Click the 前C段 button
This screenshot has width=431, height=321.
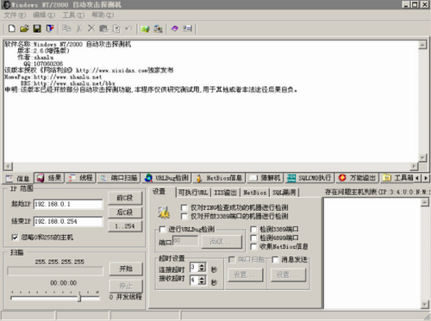coord(125,198)
